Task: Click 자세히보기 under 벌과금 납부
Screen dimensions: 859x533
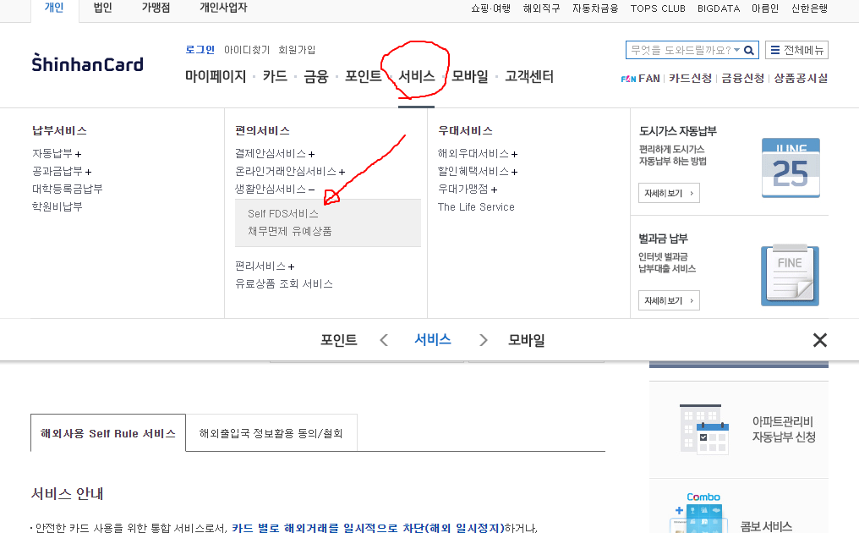Action: click(x=669, y=300)
